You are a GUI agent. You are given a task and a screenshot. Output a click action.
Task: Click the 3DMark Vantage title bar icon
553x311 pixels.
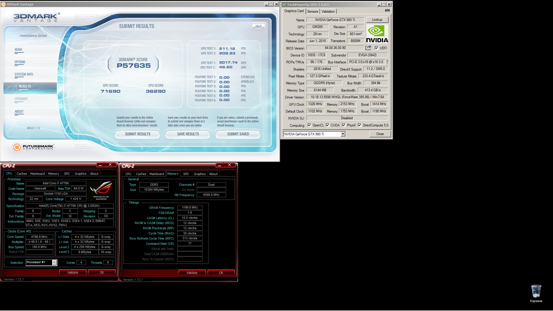[x=3, y=4]
